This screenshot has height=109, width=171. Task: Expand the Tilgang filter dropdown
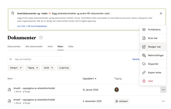point(33,68)
